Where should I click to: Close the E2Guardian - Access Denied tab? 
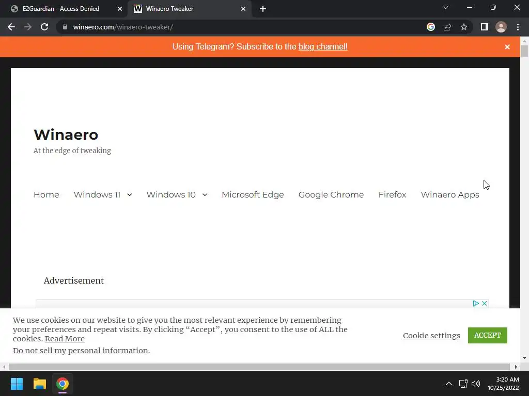pos(119,9)
